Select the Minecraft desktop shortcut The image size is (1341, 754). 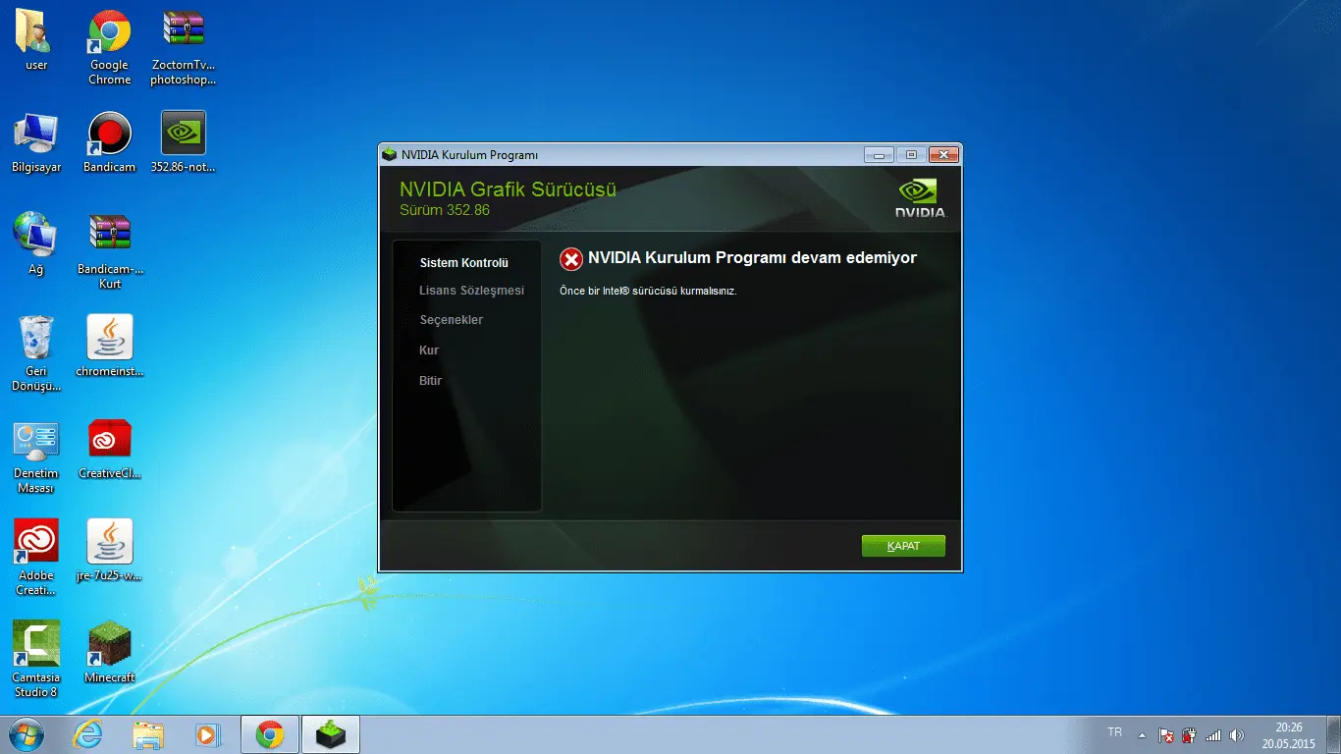pos(110,652)
